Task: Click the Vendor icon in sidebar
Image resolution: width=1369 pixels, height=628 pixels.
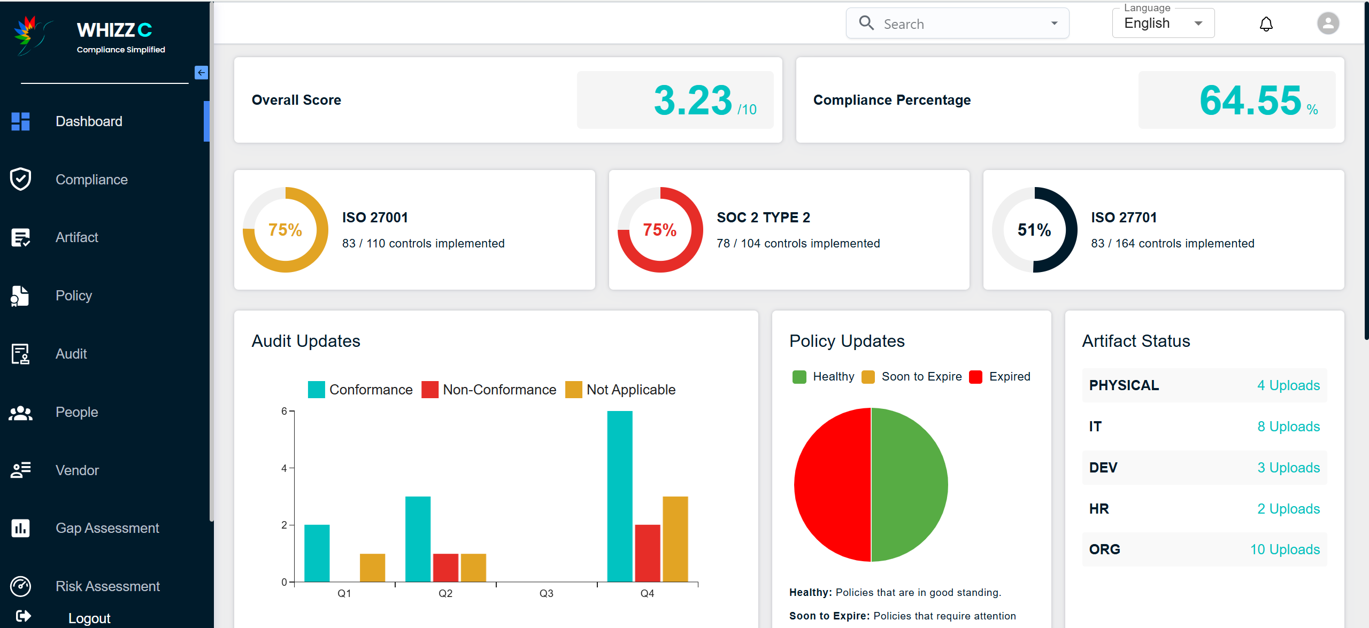Action: tap(20, 470)
